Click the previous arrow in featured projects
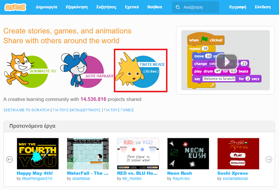The image size is (279, 190). (x=10, y=159)
